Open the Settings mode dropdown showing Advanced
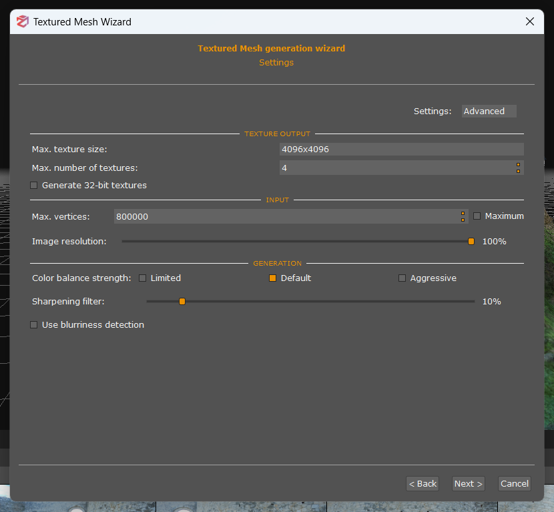Viewport: 554px width, 512px height. (x=489, y=111)
